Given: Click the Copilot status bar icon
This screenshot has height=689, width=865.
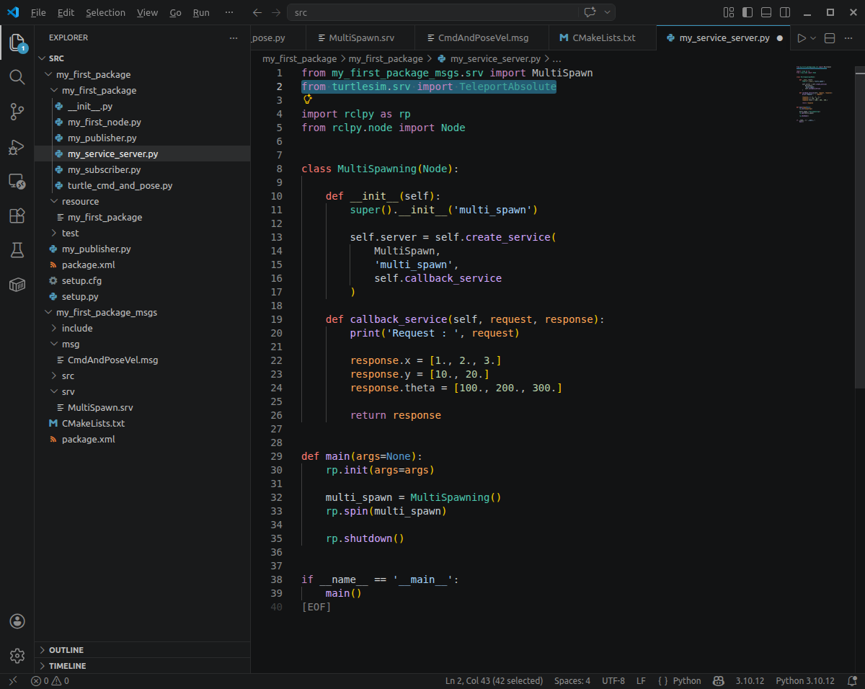Looking at the screenshot, I should [x=719, y=680].
